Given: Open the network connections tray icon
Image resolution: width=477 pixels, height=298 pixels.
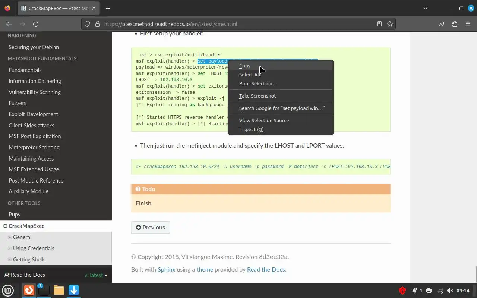Looking at the screenshot, I should click(x=440, y=291).
